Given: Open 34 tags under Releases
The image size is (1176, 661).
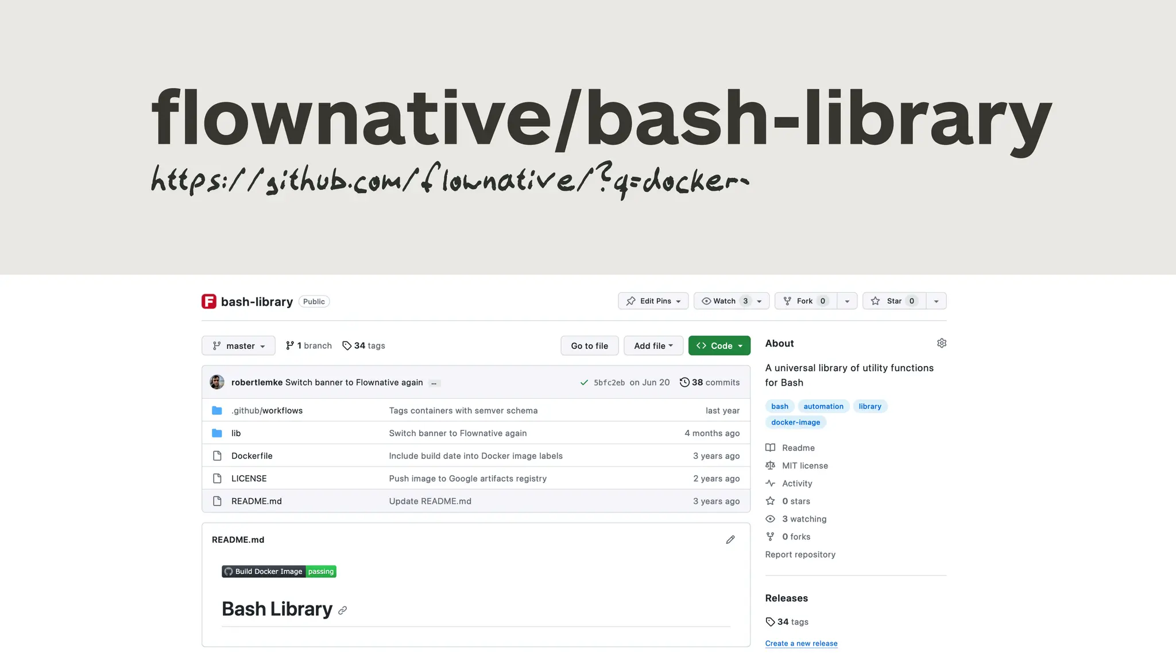Looking at the screenshot, I should tap(787, 622).
